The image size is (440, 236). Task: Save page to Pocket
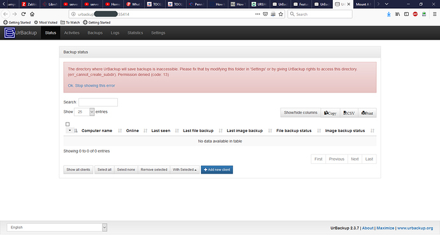tap(265, 14)
